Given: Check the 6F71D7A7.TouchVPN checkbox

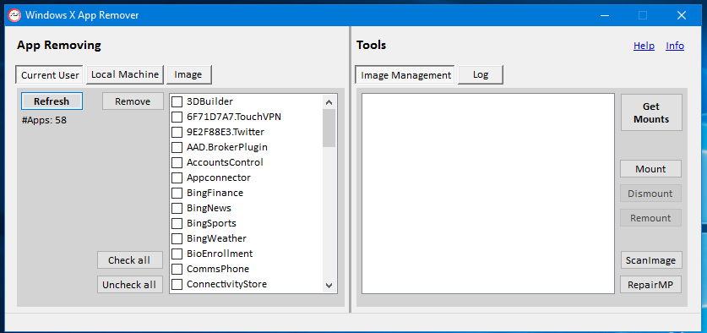Looking at the screenshot, I should 177,117.
